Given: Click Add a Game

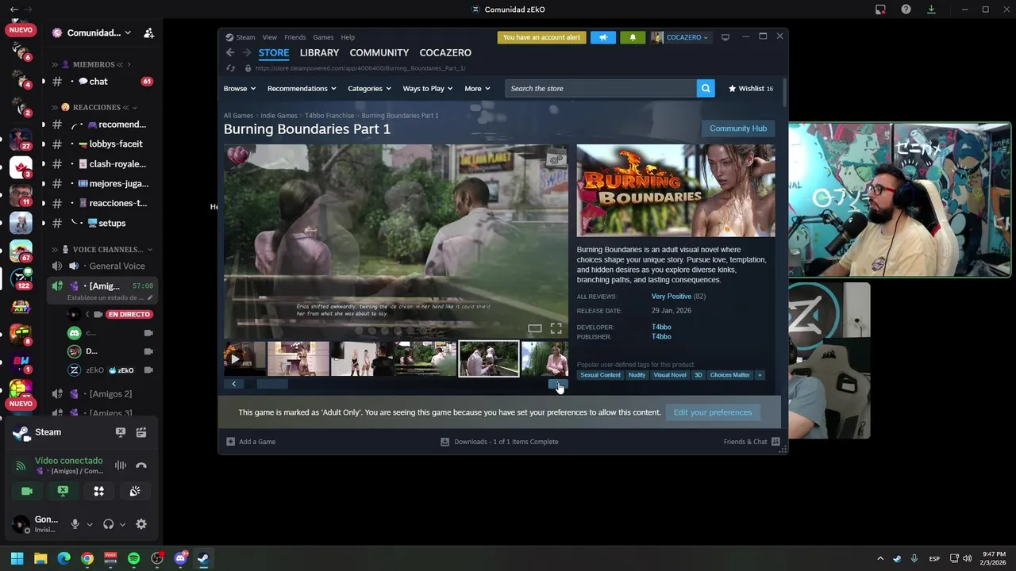Looking at the screenshot, I should (251, 442).
